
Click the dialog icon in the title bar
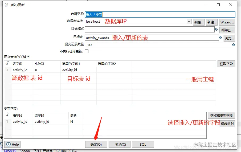click(x=6, y=5)
